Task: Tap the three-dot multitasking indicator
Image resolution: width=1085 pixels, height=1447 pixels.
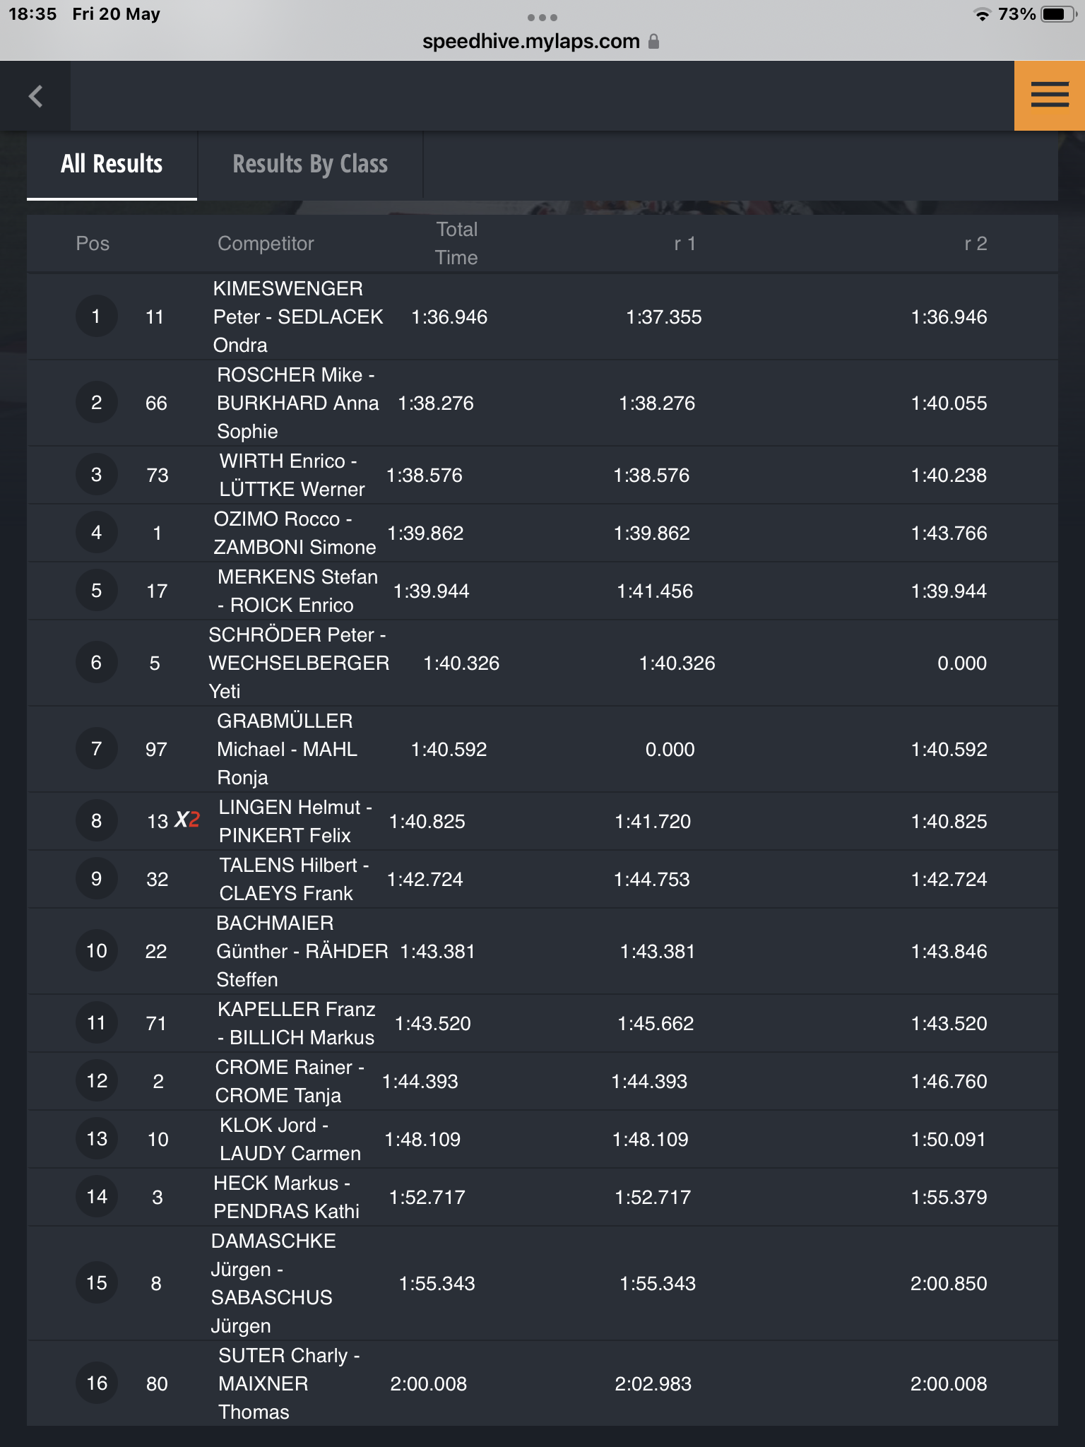Action: click(542, 18)
